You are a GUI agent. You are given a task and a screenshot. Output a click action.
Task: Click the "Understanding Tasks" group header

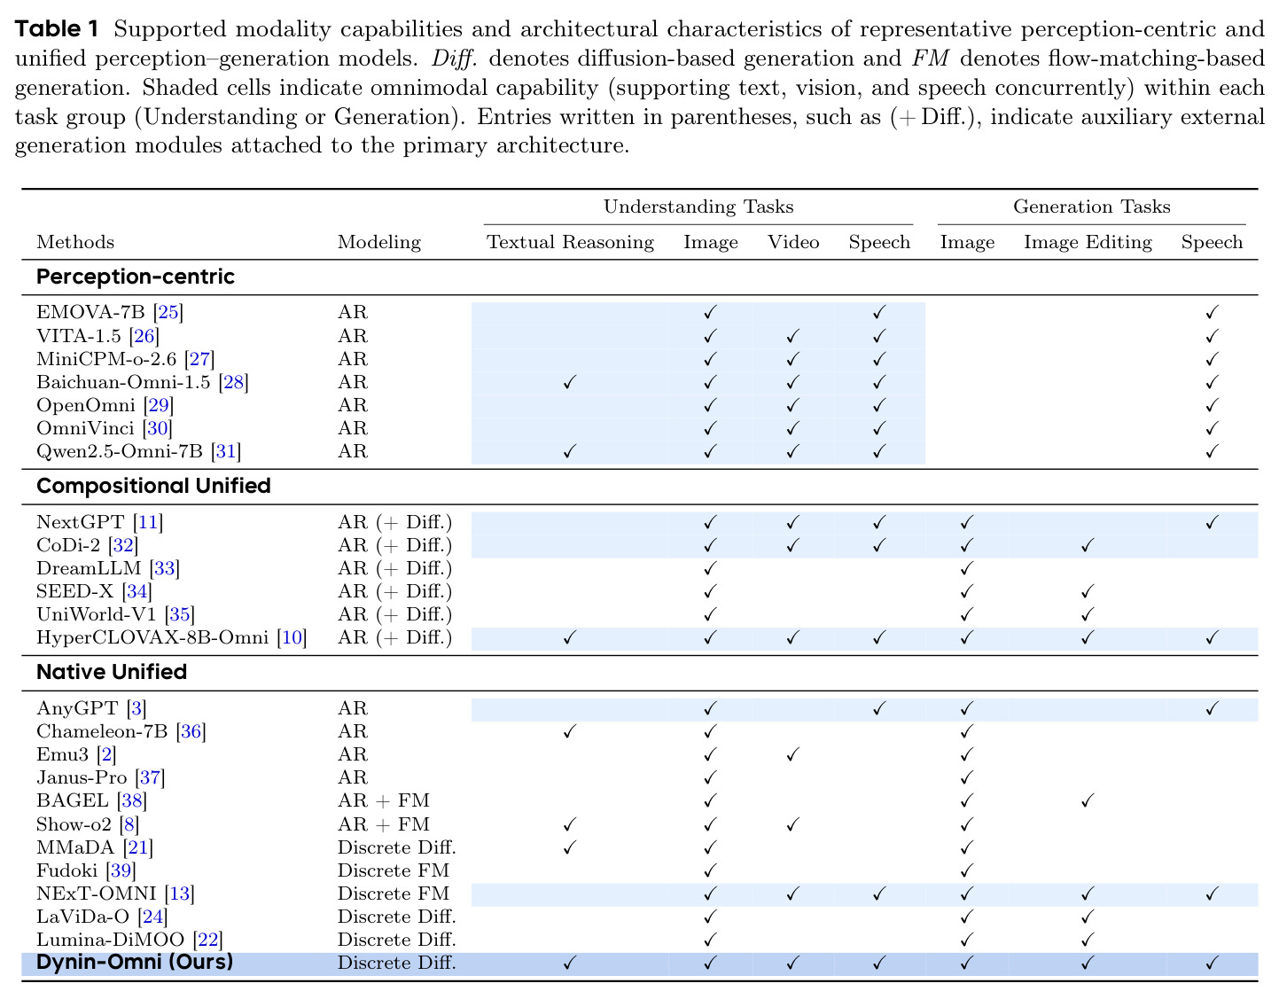tap(698, 207)
